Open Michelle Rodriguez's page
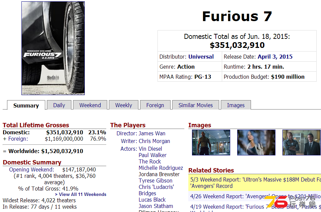The image size is (321, 212). tap(161, 168)
